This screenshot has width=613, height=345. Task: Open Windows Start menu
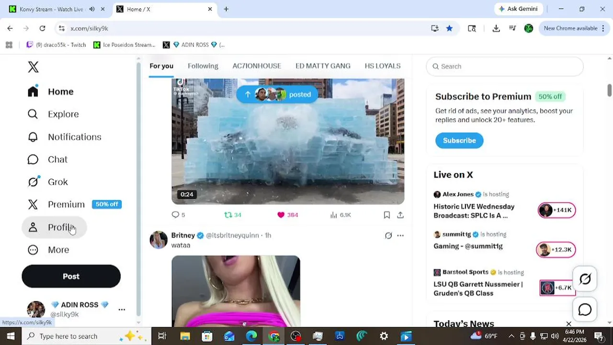point(11,336)
